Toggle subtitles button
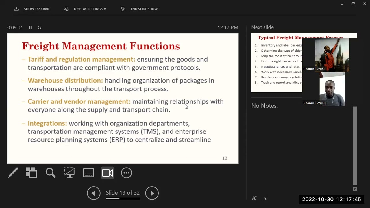Screen dimensions: 370x208 click(88, 173)
